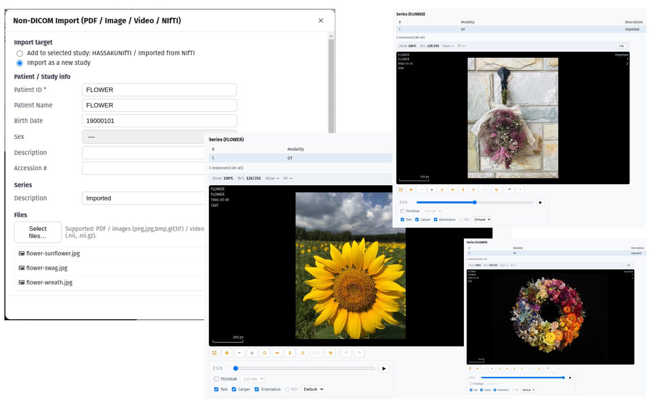Click the fit-to-window icon in the Z 2/3 viewer

401,190
